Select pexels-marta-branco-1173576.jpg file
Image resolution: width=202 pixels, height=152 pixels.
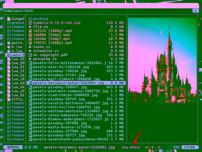click(x=76, y=127)
